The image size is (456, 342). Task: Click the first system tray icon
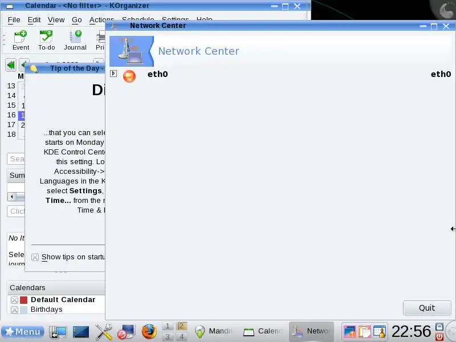pos(349,332)
